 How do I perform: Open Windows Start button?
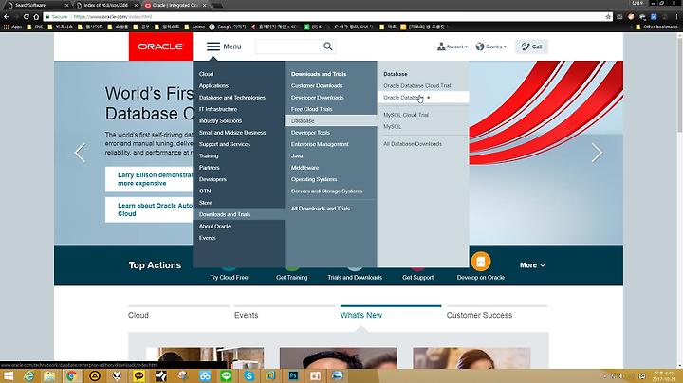8,376
